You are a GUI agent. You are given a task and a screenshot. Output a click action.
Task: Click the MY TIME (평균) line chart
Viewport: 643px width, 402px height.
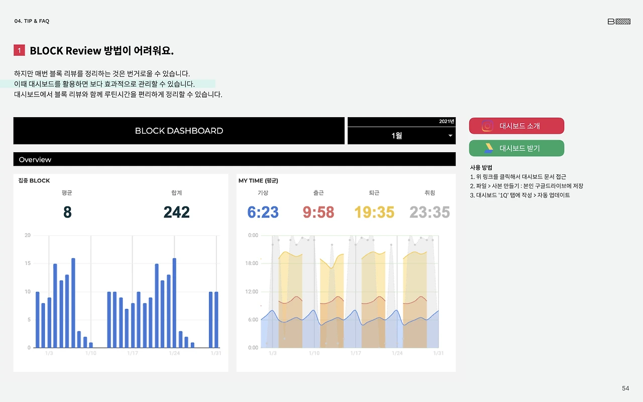[347, 291]
